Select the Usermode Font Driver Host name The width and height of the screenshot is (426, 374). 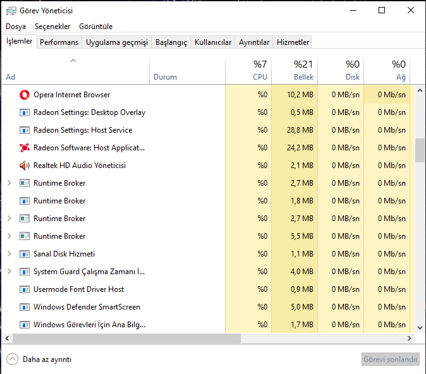[78, 289]
